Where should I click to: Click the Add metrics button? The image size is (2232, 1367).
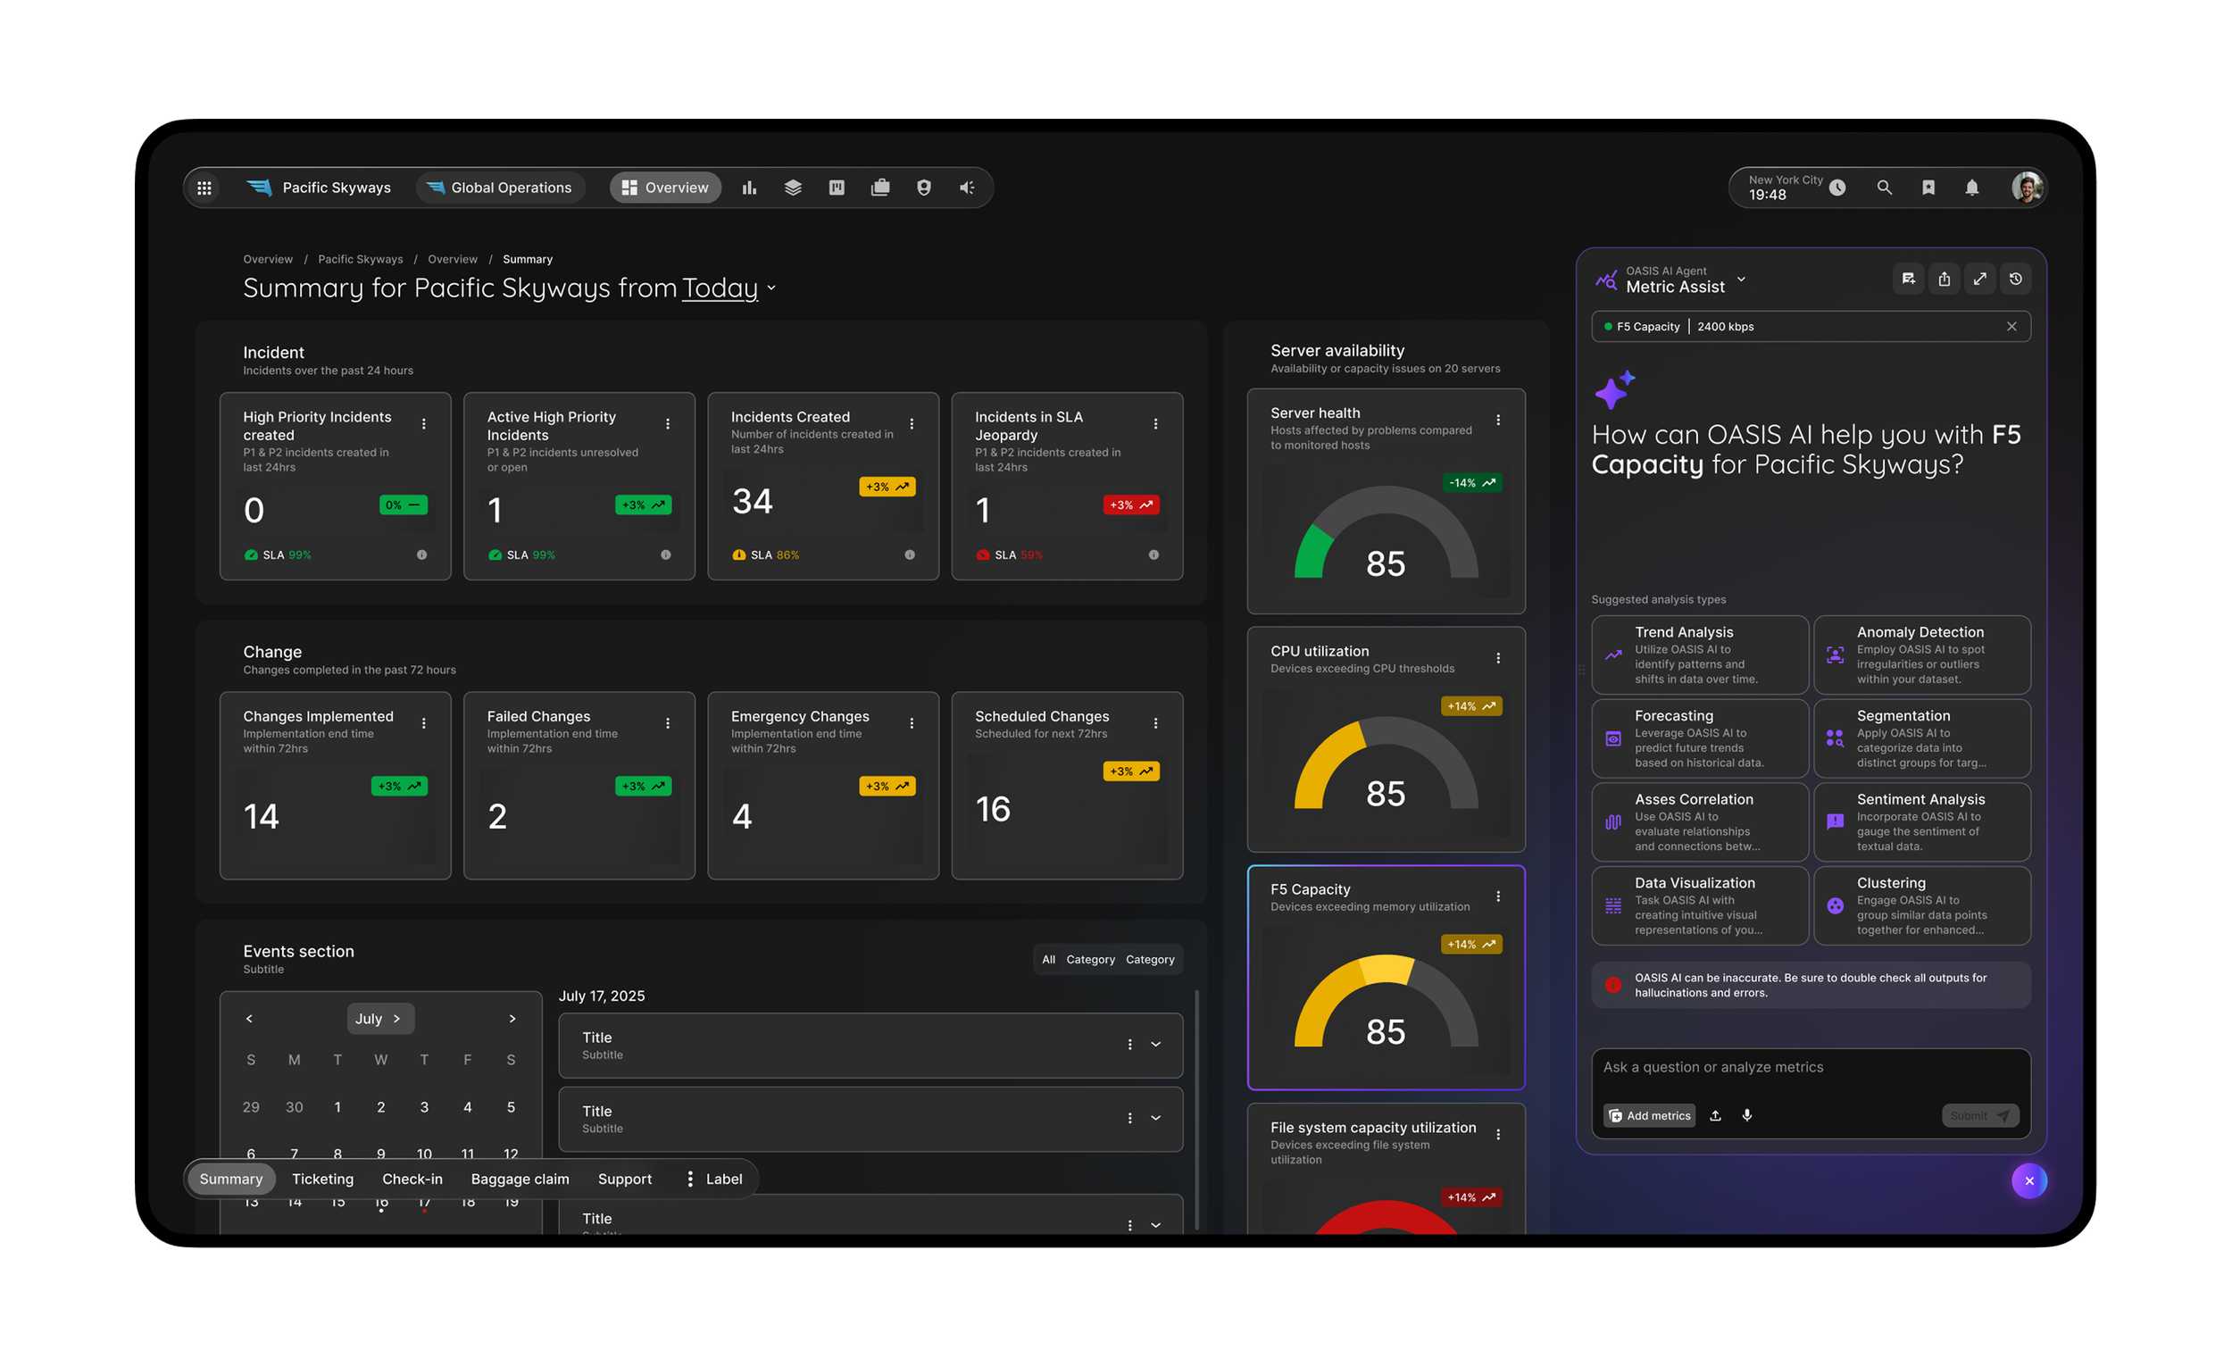click(1649, 1115)
